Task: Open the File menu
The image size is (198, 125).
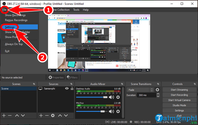Action: pos(4,10)
